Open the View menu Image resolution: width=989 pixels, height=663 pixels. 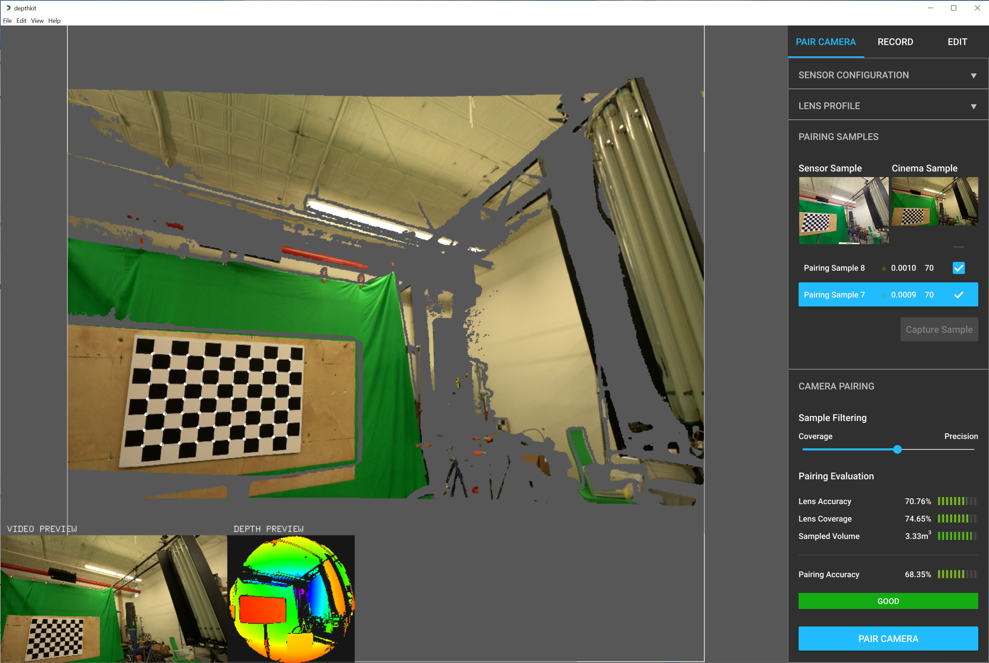click(x=37, y=21)
